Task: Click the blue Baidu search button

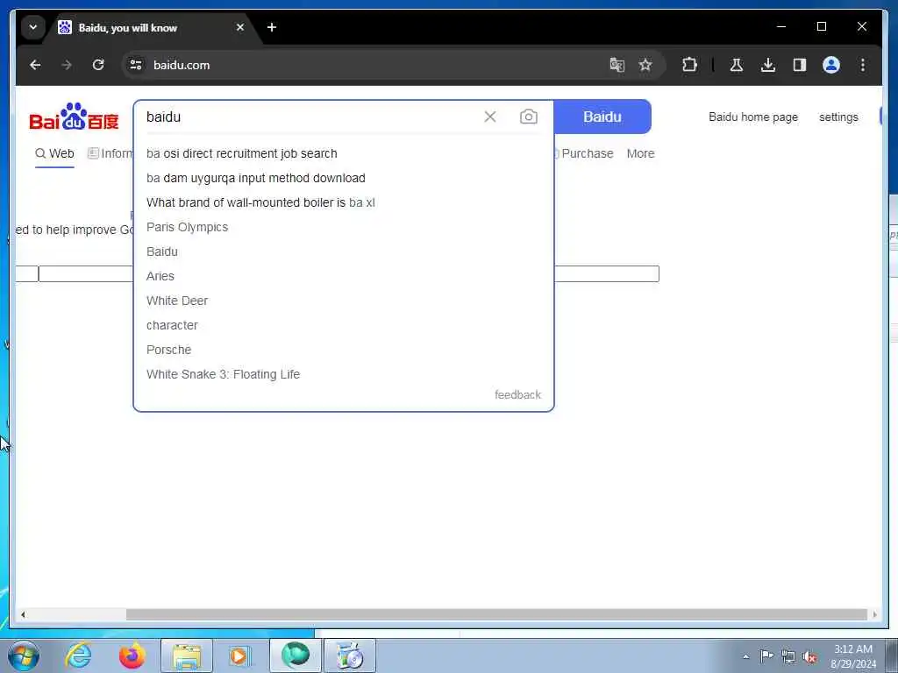Action: coord(602,117)
